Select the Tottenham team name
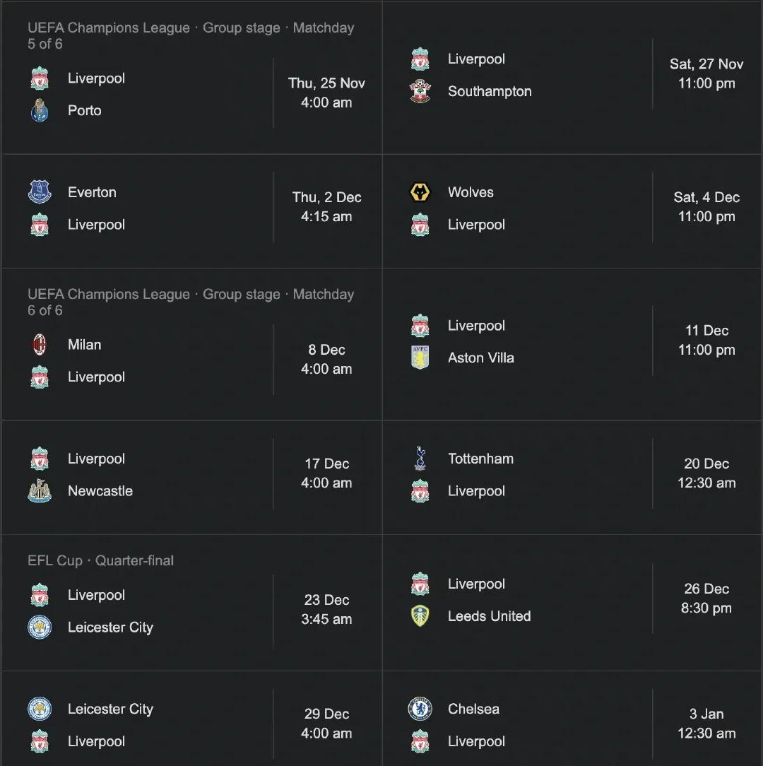The image size is (763, 766). pyautogui.click(x=480, y=459)
